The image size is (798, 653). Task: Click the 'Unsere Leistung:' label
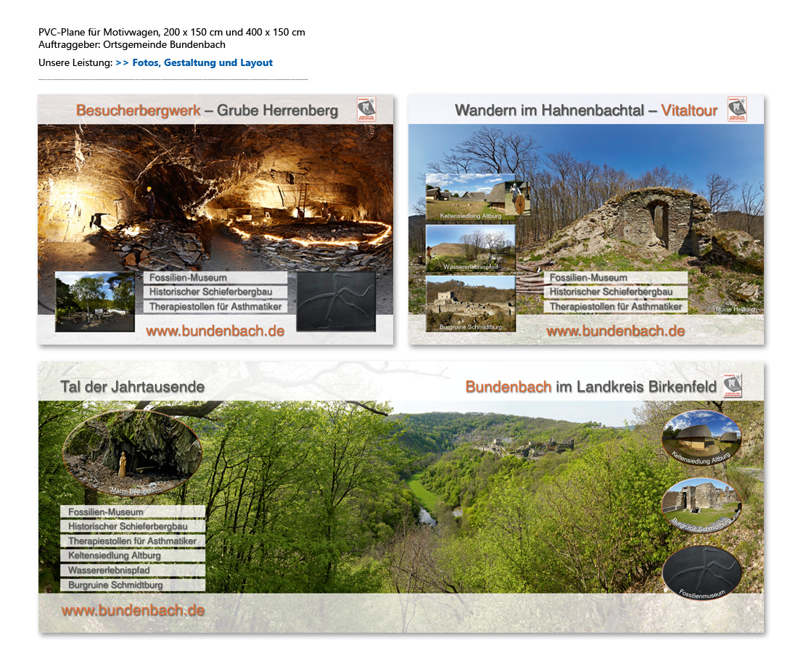[x=75, y=62]
